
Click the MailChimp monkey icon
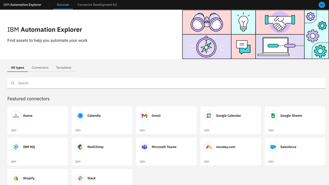click(x=80, y=147)
